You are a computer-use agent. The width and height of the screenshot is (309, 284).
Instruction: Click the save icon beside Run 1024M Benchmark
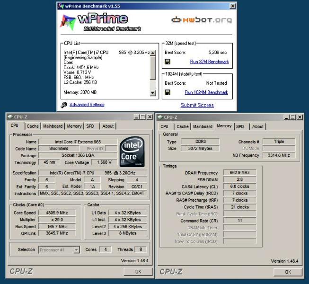click(168, 92)
